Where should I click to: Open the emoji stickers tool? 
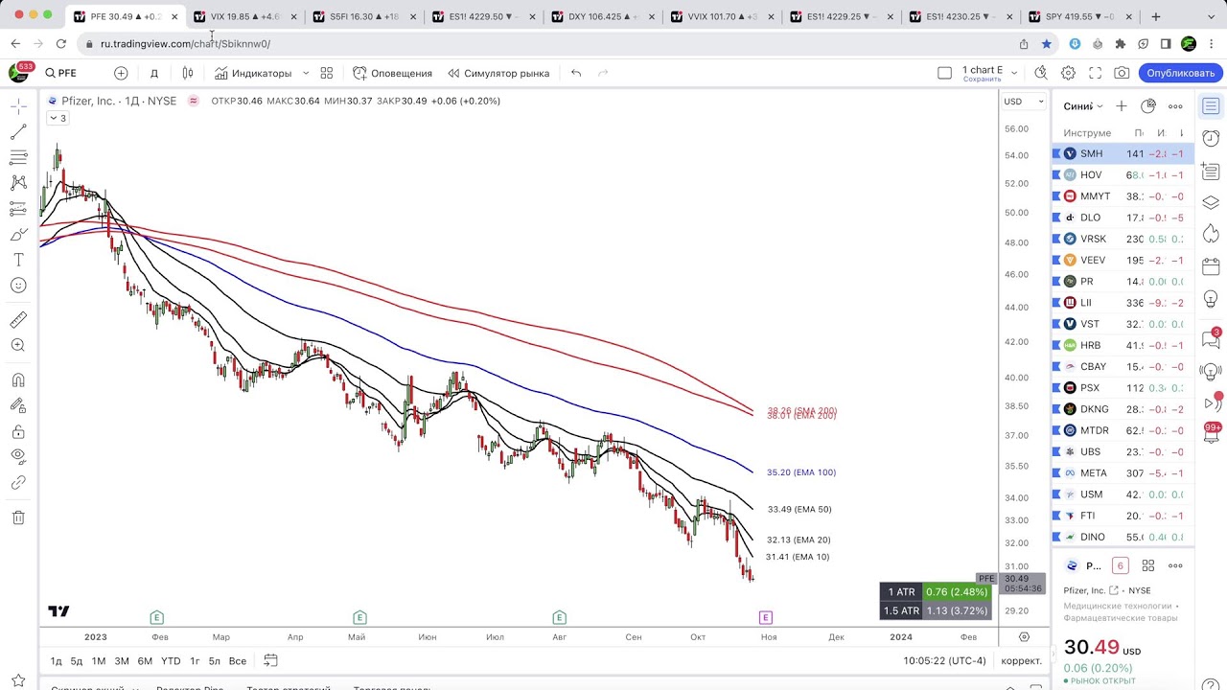[x=18, y=286]
